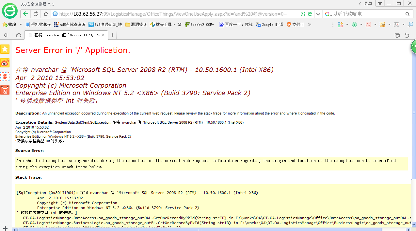The height and width of the screenshot is (231, 416).
Task: Click the Server Error heading text
Action: click(x=73, y=50)
